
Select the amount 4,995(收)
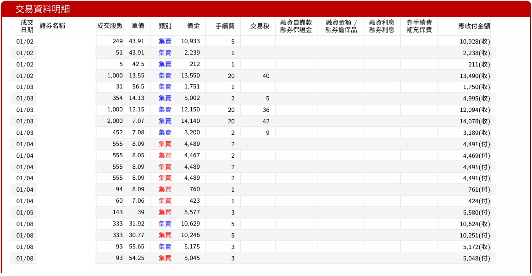[x=477, y=98]
